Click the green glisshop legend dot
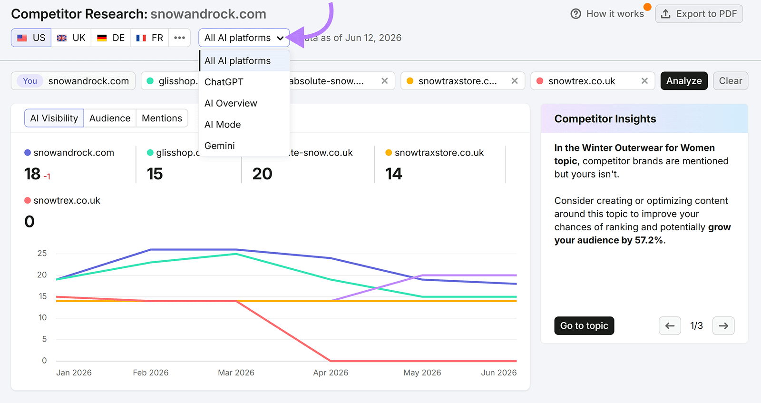Screen dimensions: 761x403 pos(150,153)
